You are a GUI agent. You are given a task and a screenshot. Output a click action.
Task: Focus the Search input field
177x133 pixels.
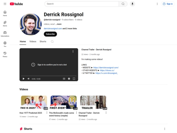[x=82, y=4]
